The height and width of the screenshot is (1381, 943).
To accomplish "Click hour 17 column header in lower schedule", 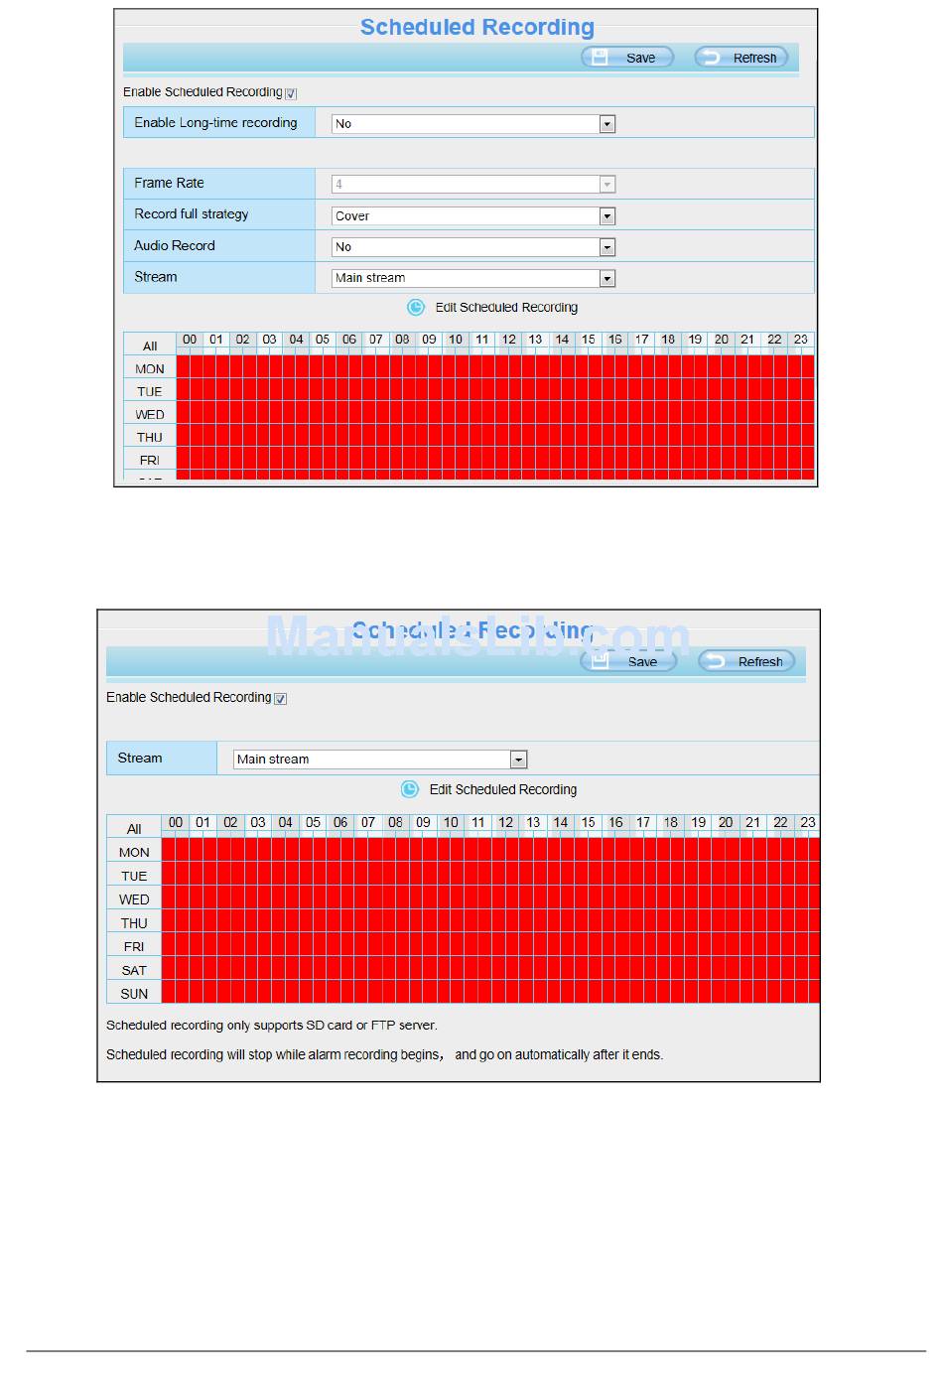I will click(x=643, y=822).
